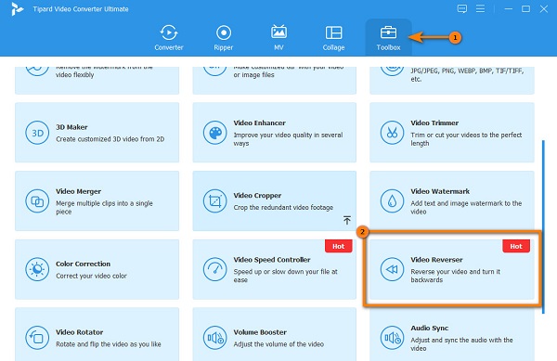This screenshot has width=557, height=361.
Task: Open the hamburger menu in title bar
Action: tap(480, 9)
